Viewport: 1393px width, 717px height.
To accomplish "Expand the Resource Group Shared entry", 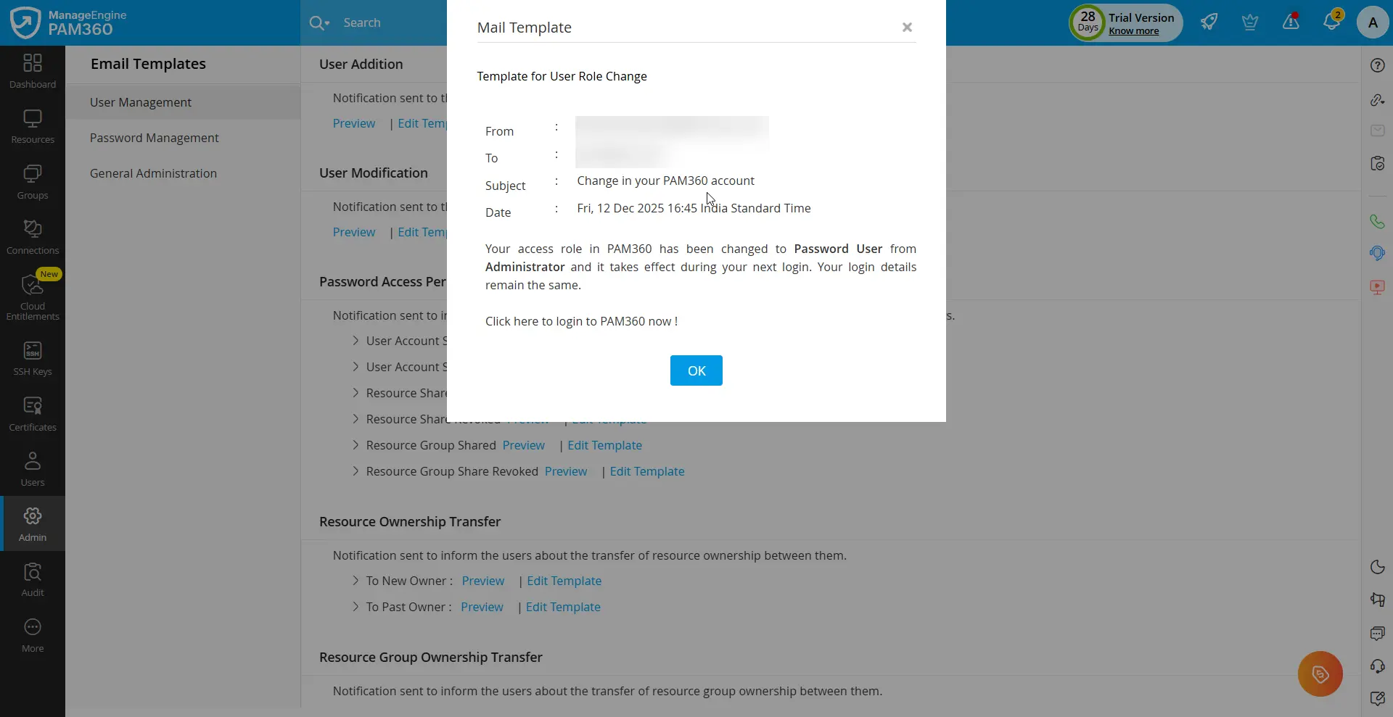I will [x=355, y=445].
